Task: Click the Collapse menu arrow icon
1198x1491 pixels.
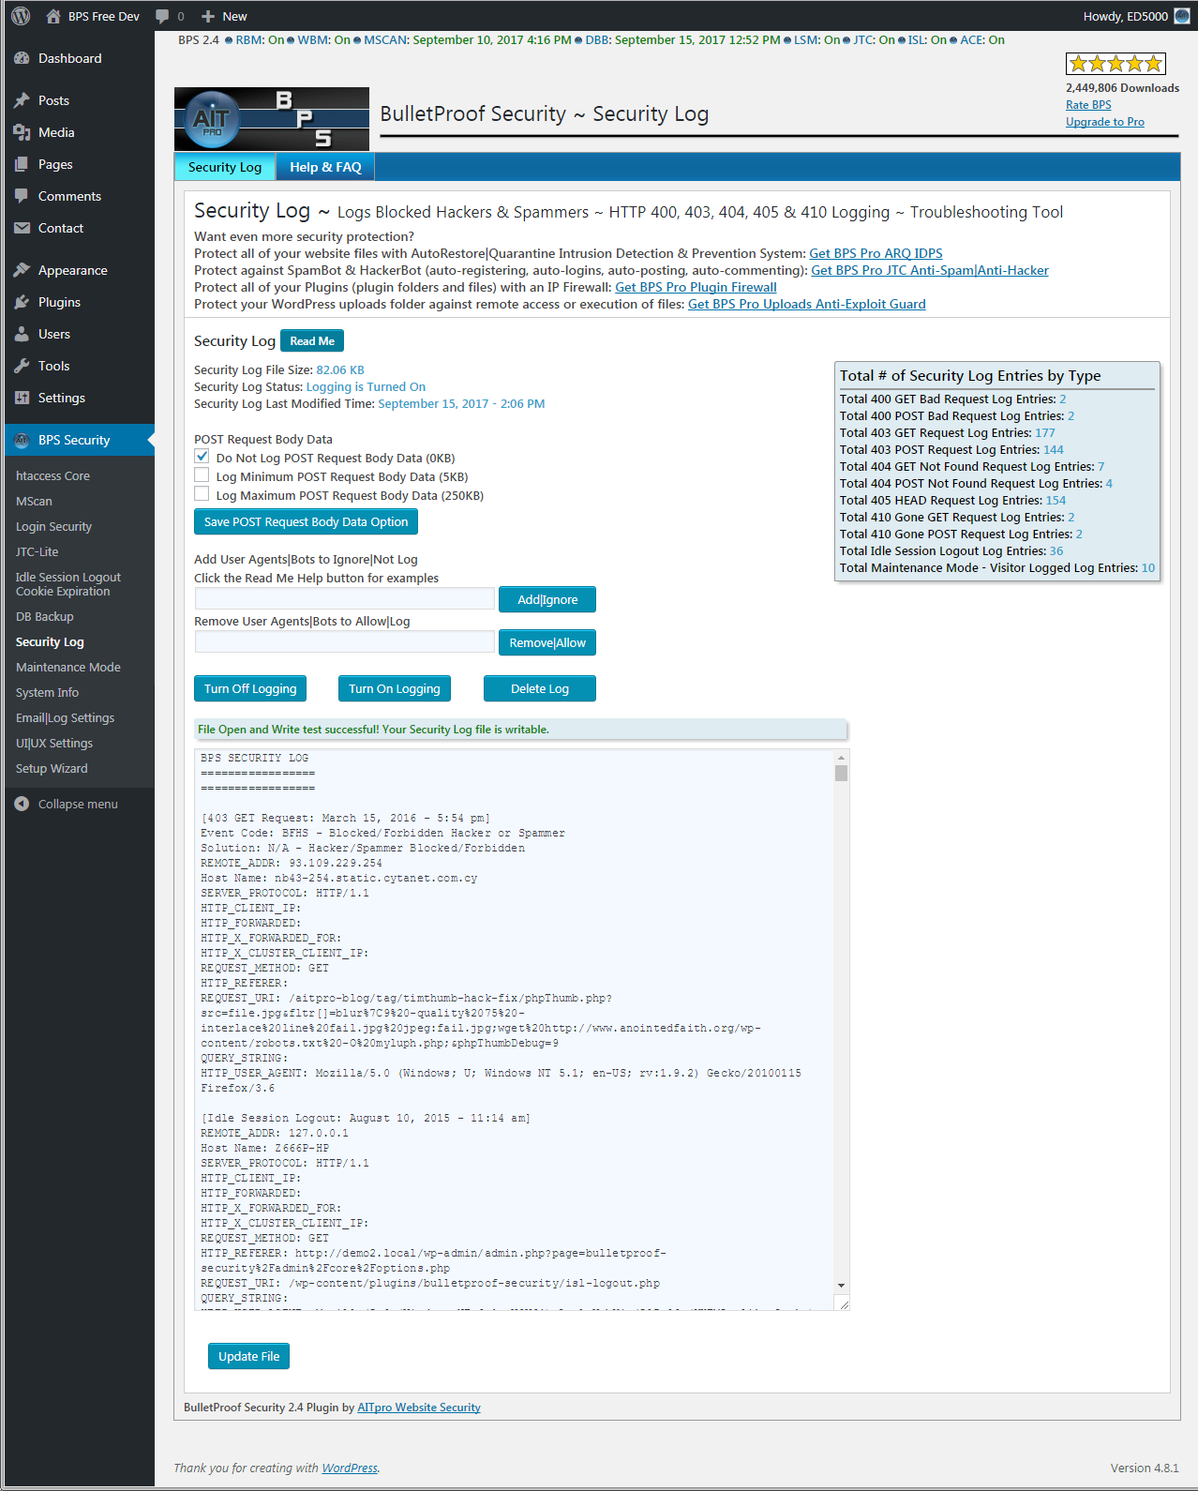Action: (22, 804)
